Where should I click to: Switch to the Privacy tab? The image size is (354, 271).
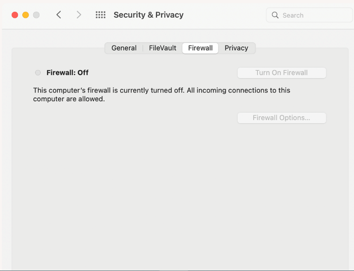236,48
